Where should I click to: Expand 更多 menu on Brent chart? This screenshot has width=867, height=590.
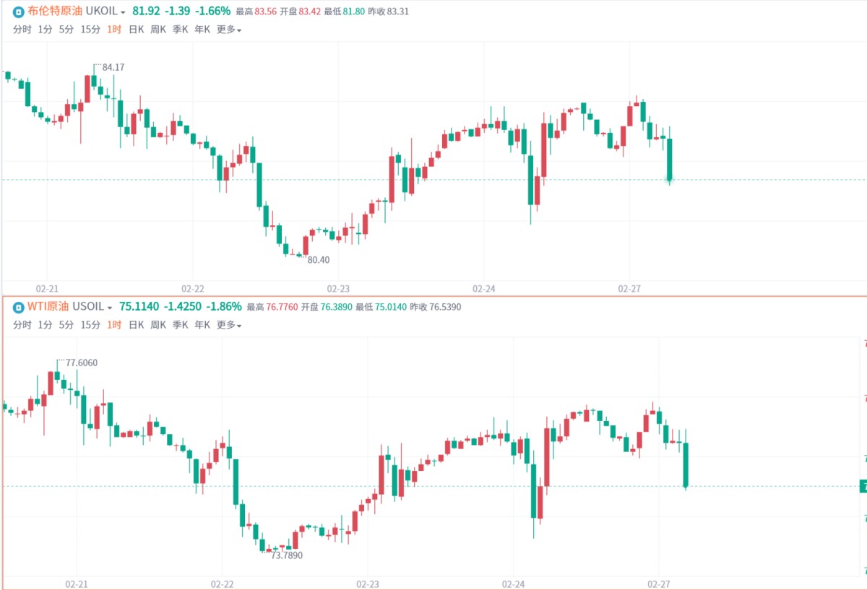(x=229, y=30)
